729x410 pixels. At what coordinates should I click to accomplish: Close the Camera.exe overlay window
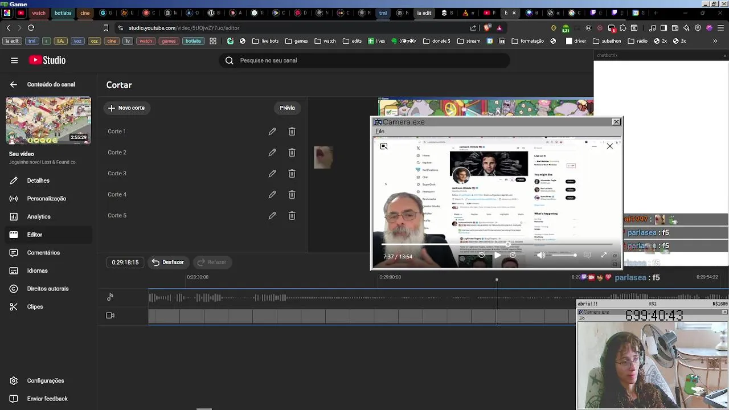click(616, 122)
